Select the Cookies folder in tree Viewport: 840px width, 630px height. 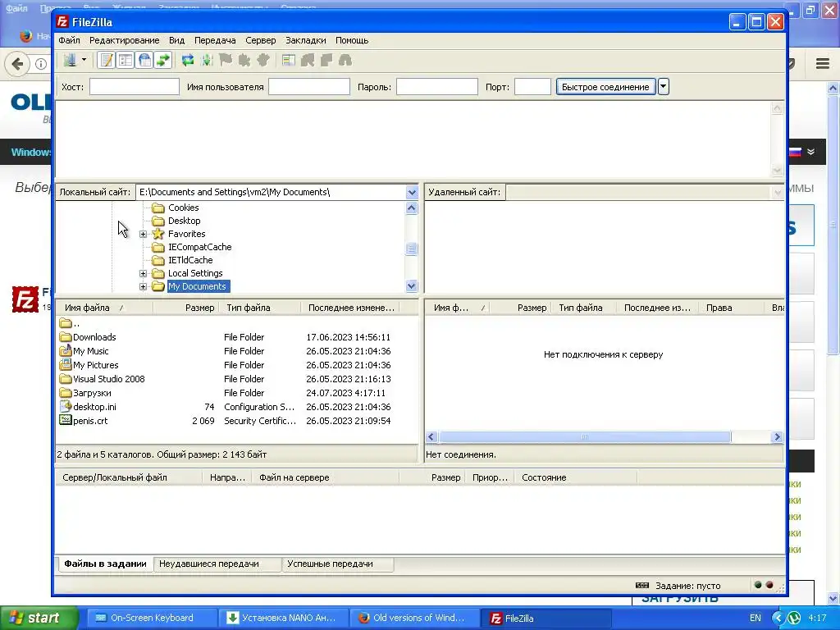183,208
